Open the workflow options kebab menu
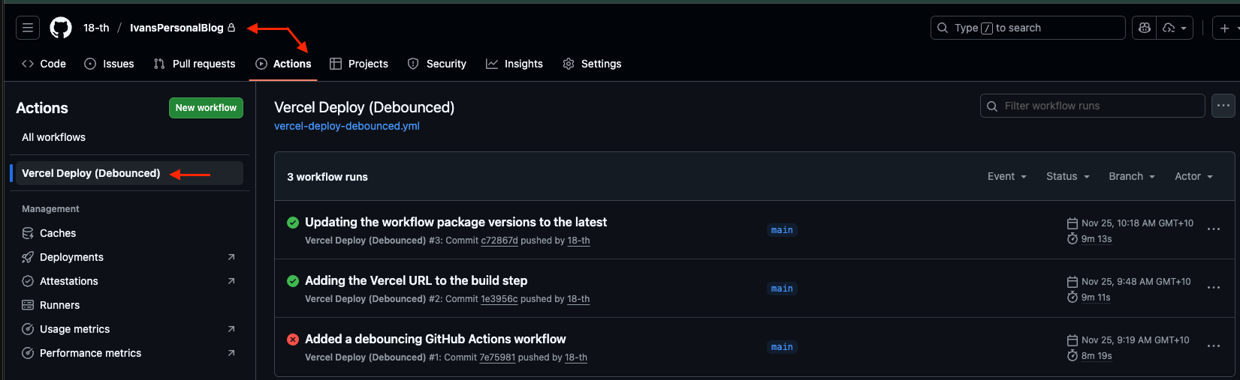The image size is (1240, 380). click(1223, 106)
